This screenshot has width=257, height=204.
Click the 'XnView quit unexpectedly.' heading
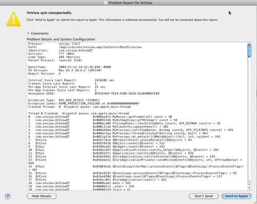coord(49,13)
